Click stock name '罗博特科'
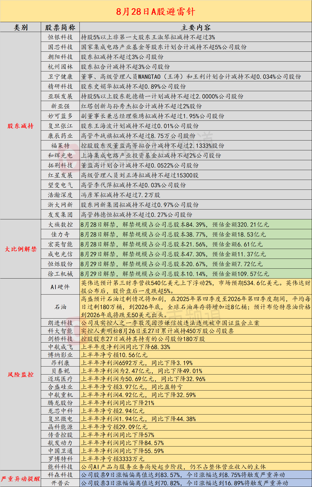 pyautogui.click(x=60, y=459)
